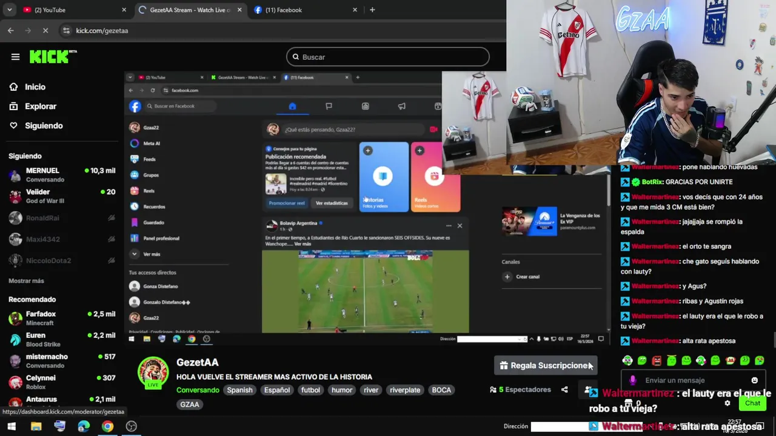Screen dimensions: 776x436
Task: Open the Facebook Pages flag icon
Action: 329,106
